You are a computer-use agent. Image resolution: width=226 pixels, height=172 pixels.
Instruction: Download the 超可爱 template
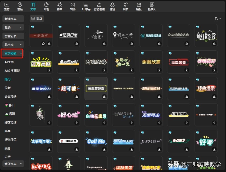(x=77, y=96)
